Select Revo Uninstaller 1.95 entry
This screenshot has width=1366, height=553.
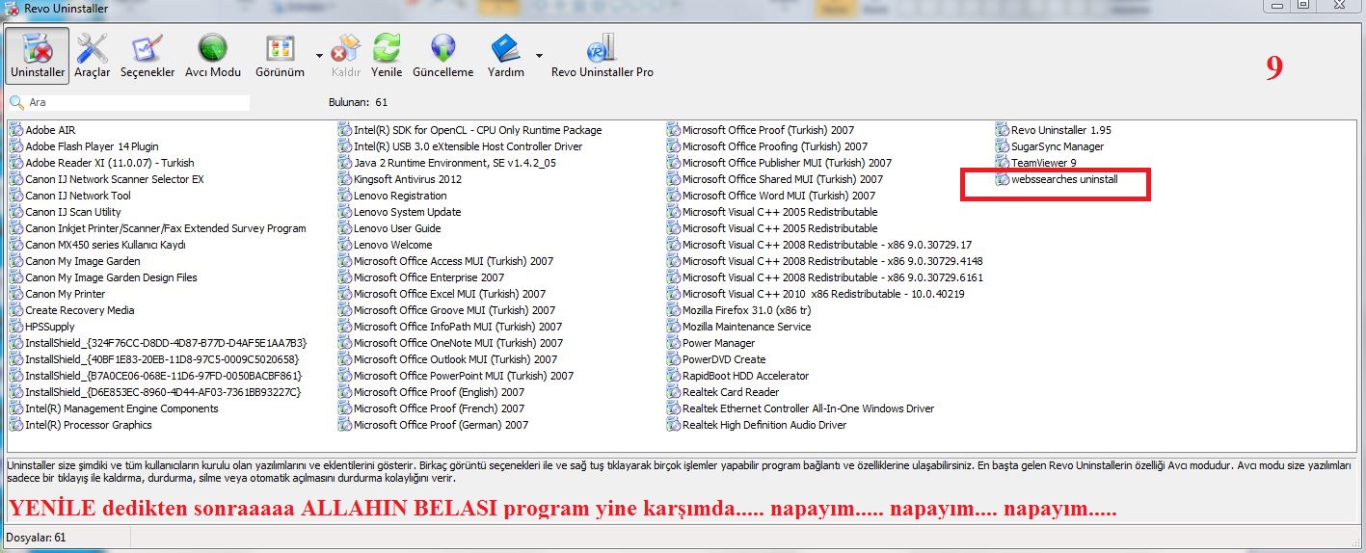click(x=1054, y=130)
